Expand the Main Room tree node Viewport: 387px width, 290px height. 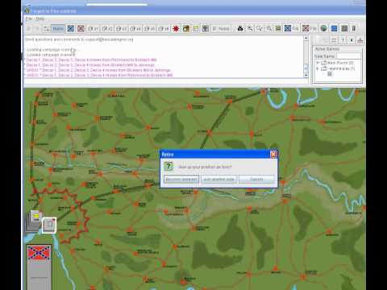[318, 63]
